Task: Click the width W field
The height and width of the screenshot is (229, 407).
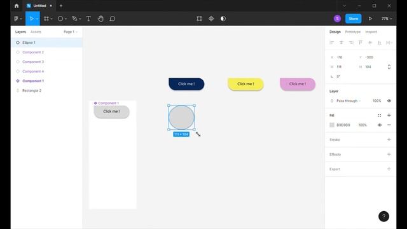Action: (x=342, y=67)
